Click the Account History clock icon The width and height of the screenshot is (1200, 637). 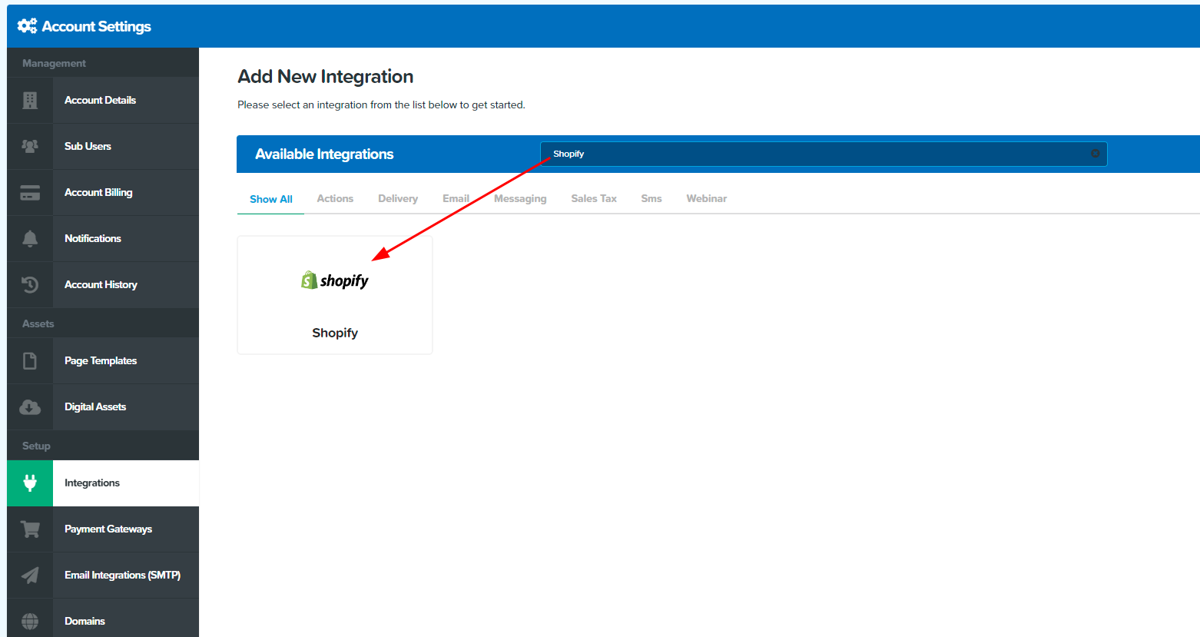(x=30, y=284)
